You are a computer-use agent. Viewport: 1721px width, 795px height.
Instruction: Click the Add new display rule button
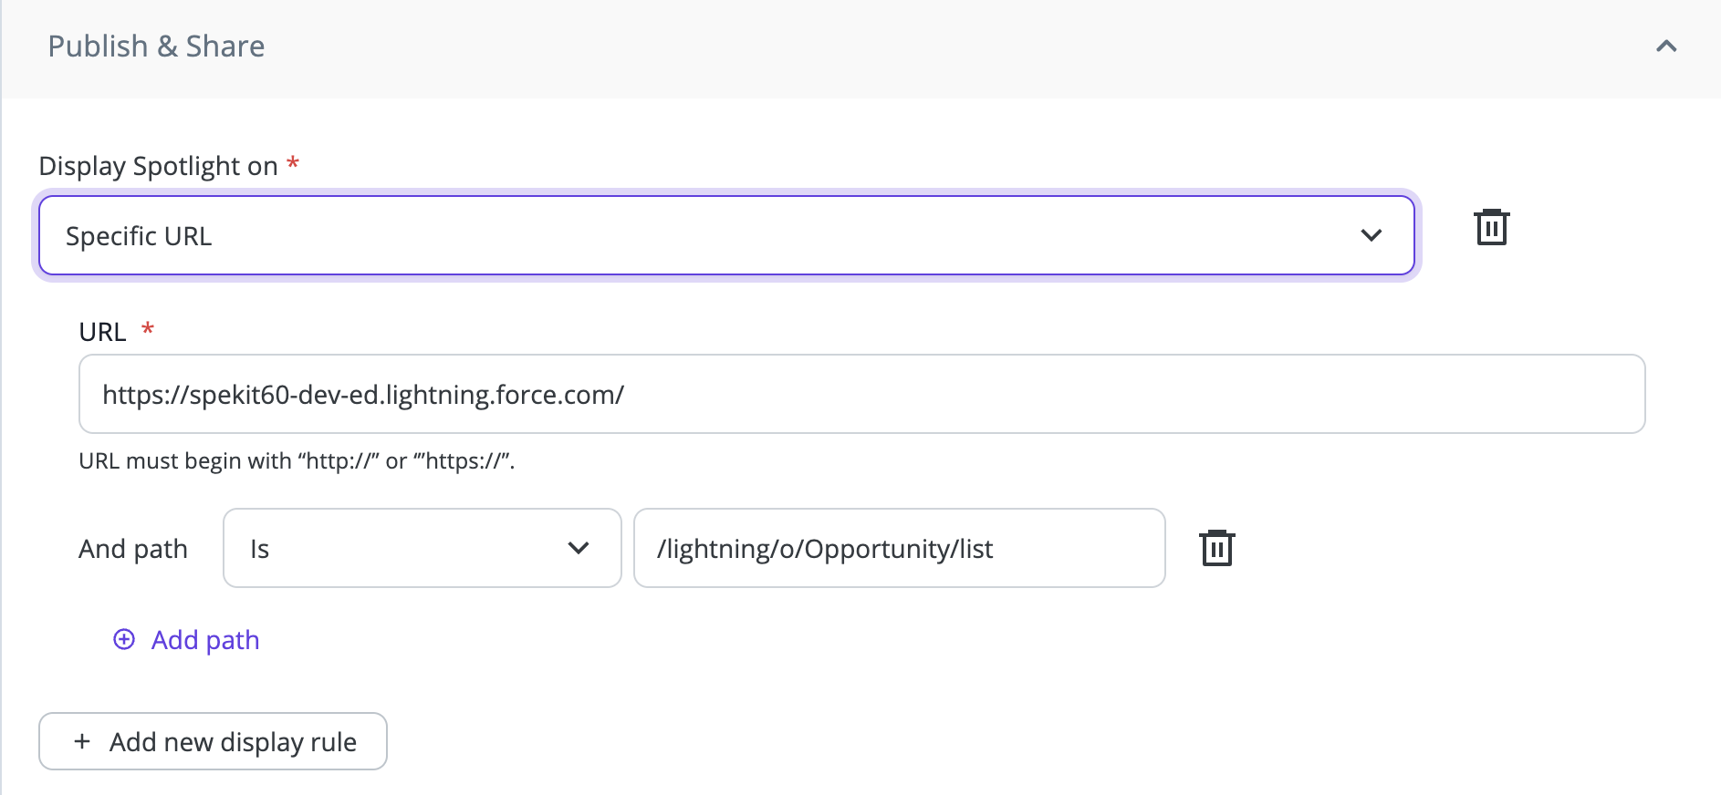(213, 741)
